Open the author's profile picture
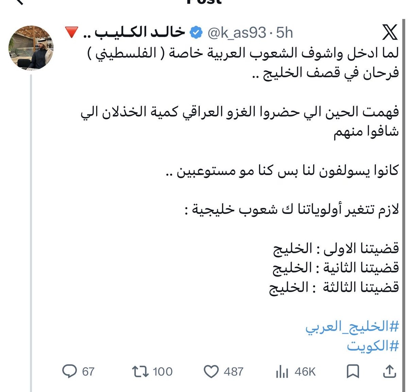 (31, 48)
